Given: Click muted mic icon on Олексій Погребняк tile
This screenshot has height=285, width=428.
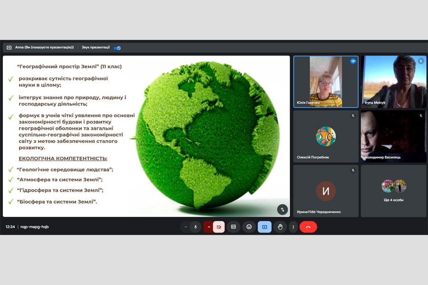Looking at the screenshot, I should [353, 115].
